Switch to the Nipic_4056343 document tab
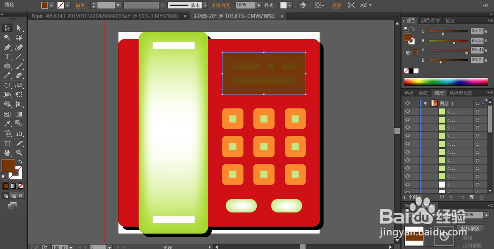This screenshot has height=249, width=494. coord(105,16)
